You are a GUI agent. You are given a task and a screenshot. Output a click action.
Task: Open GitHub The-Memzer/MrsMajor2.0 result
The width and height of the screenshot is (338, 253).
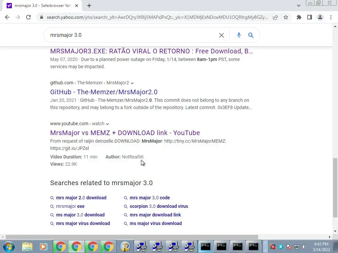[x=104, y=92]
